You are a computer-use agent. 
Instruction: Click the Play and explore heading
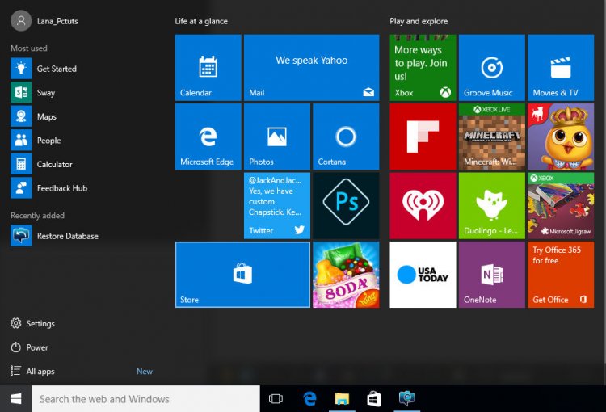419,21
